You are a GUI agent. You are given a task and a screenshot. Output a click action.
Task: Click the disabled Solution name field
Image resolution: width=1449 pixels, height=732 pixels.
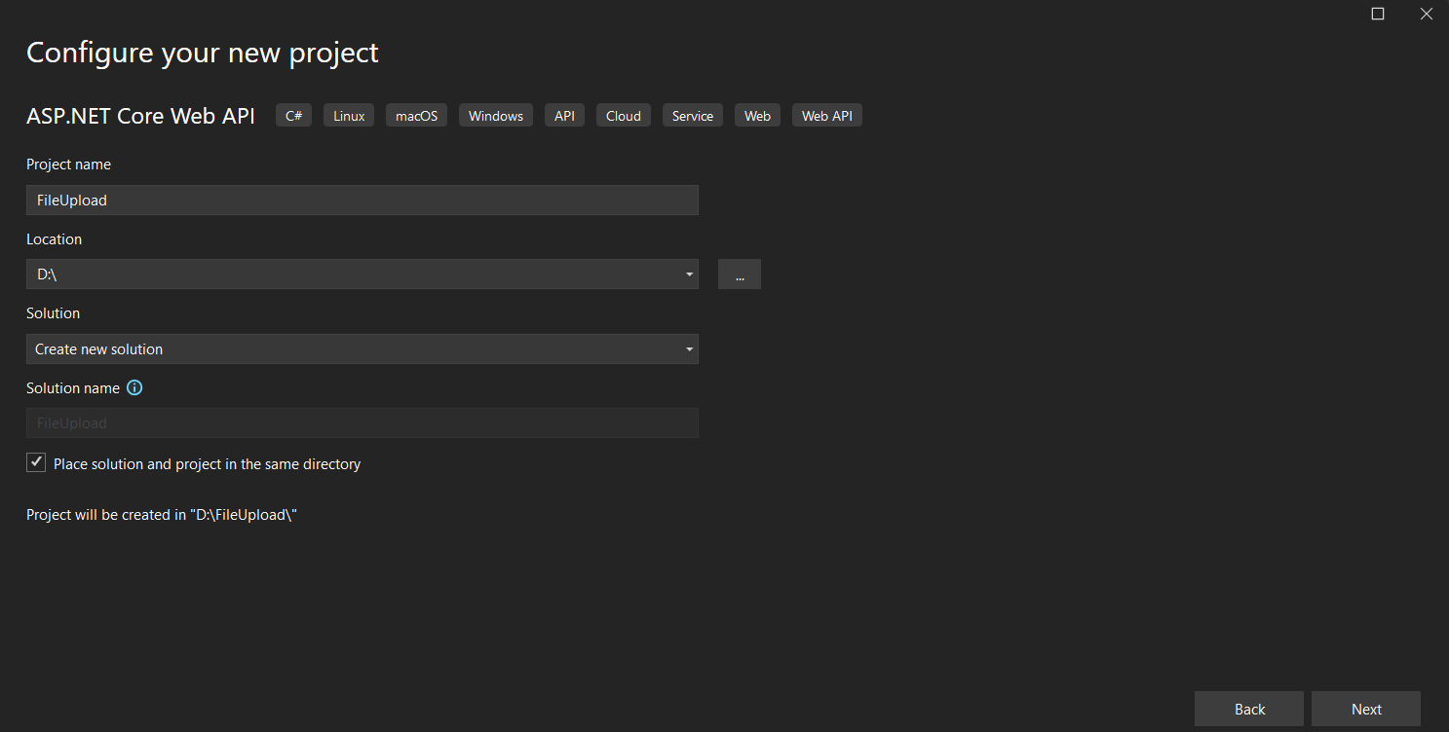(362, 422)
